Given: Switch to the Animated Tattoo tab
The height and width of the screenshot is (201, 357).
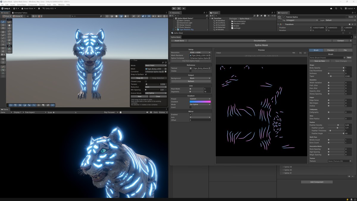Looking at the screenshot, I should 20,13.
